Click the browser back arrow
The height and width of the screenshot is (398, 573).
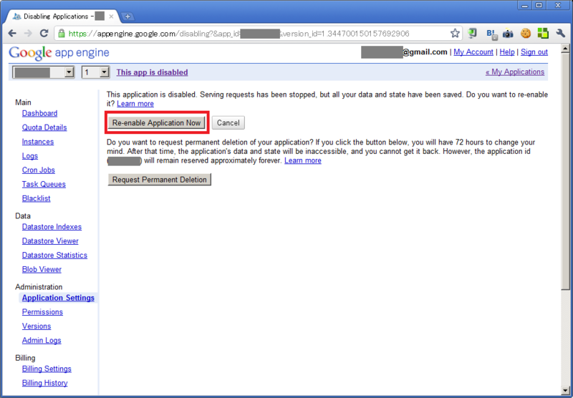tap(12, 34)
